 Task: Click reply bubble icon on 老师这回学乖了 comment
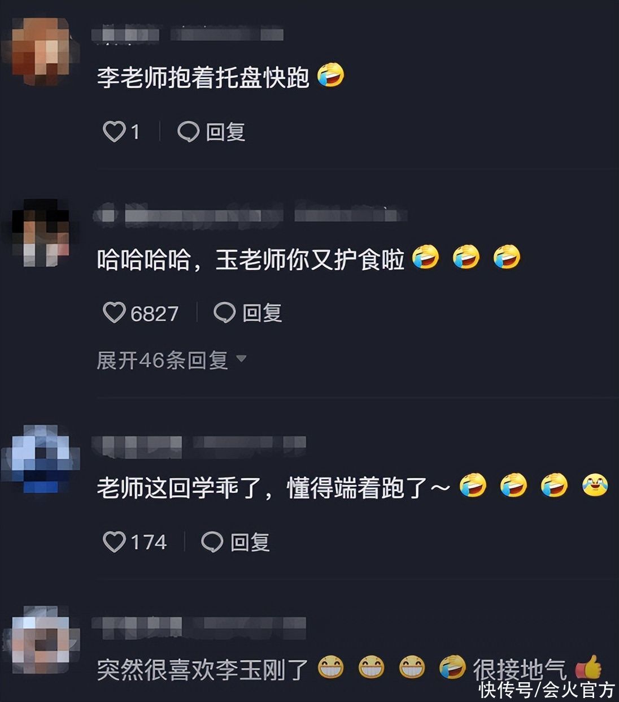coord(212,542)
